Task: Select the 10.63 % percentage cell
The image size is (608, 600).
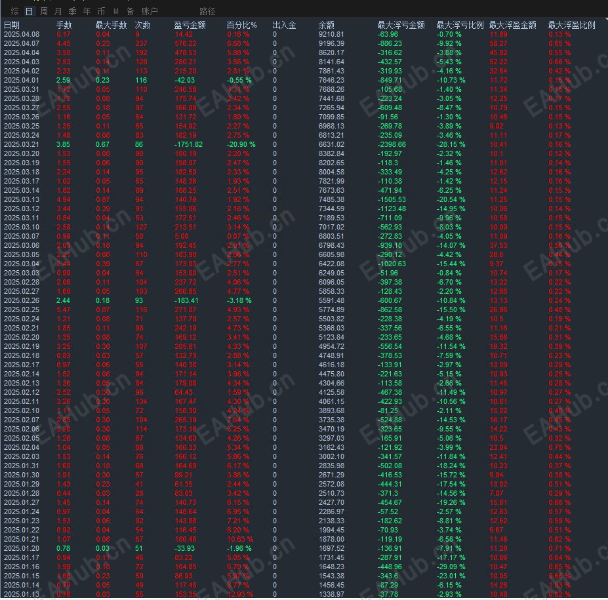Action: pyautogui.click(x=241, y=539)
